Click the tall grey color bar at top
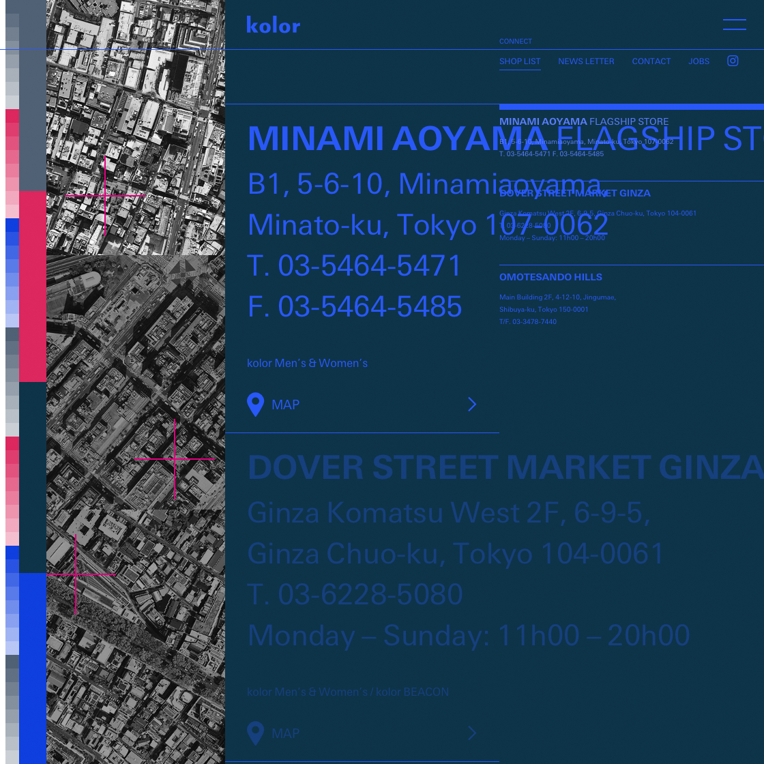Screen dimensions: 764x764 tap(33, 95)
